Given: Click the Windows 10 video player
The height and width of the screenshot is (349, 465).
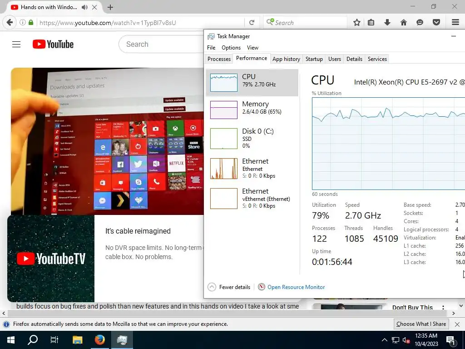Looking at the screenshot, I should tap(107, 141).
